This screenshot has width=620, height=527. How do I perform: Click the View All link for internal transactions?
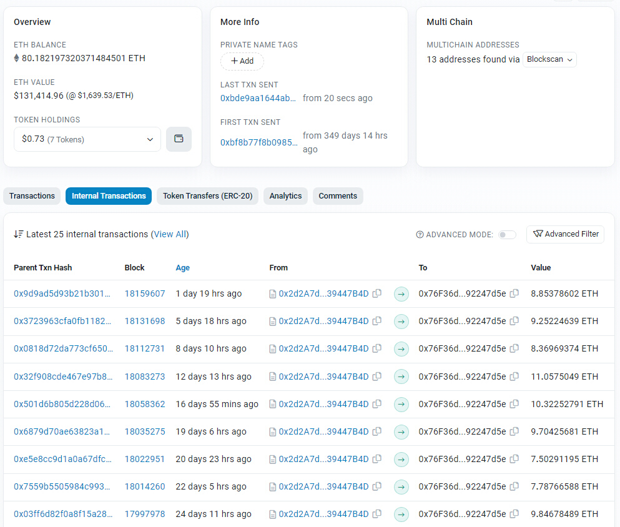point(170,234)
